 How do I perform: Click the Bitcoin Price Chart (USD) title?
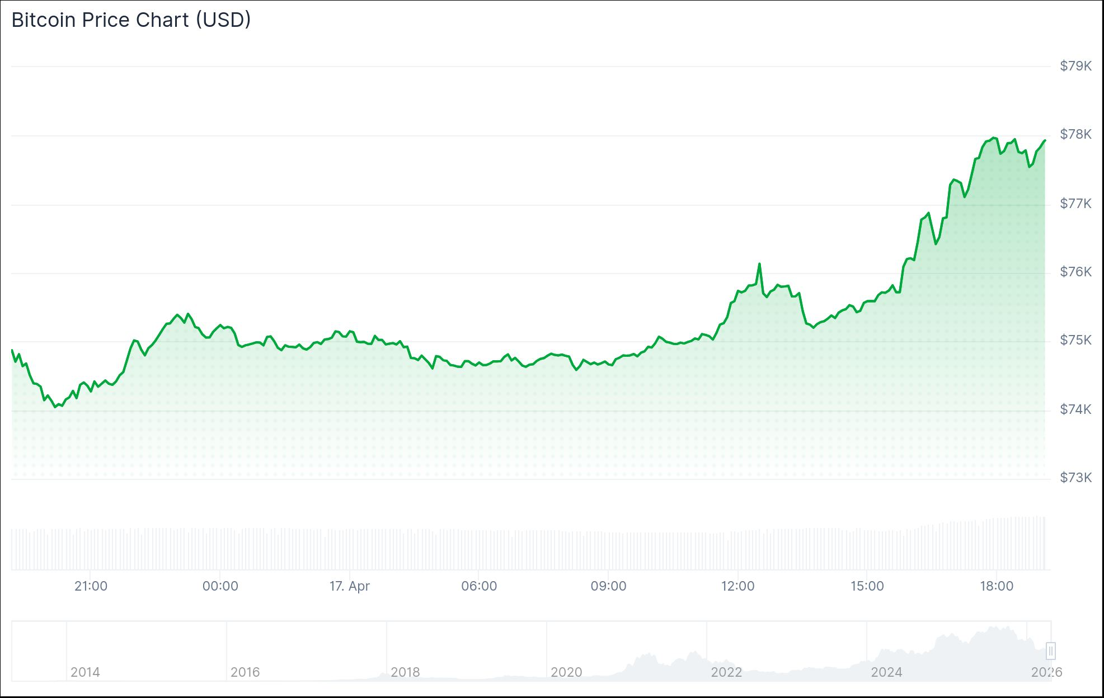point(129,20)
